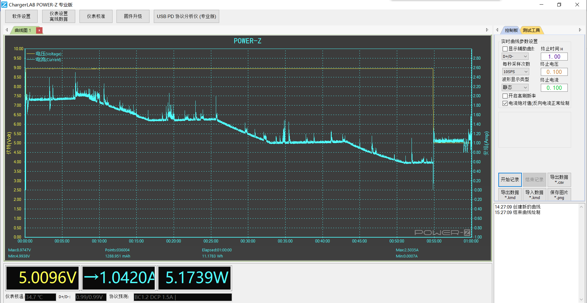Switch to 曲线图 1 tab

pyautogui.click(x=23, y=30)
